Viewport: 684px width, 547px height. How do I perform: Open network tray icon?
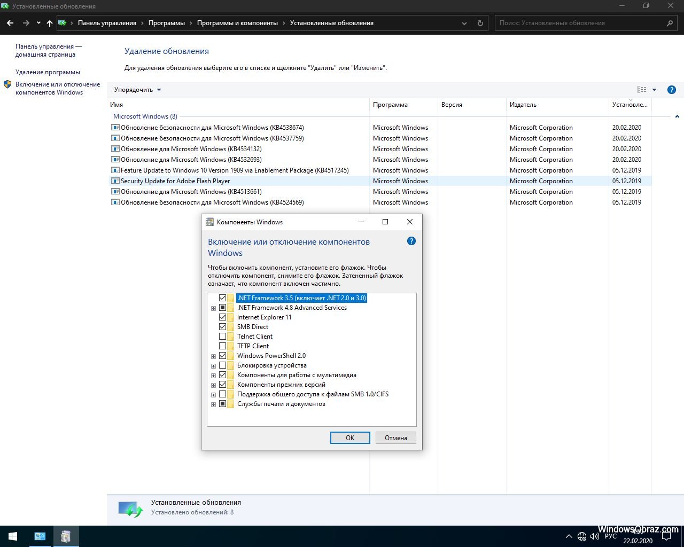tap(582, 536)
